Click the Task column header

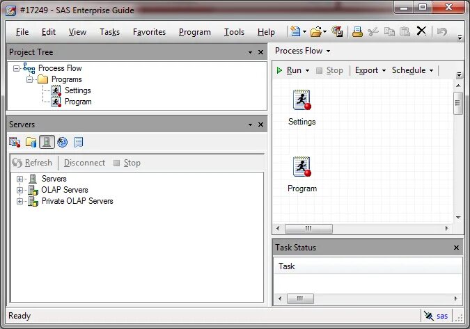(368, 266)
